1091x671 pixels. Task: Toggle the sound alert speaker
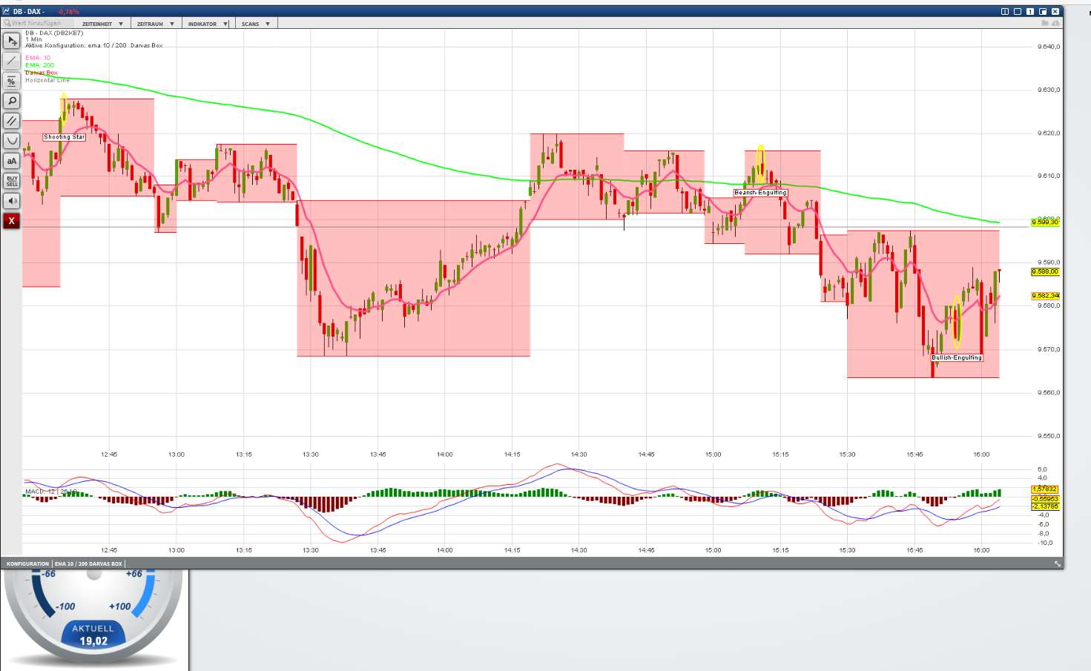[11, 201]
